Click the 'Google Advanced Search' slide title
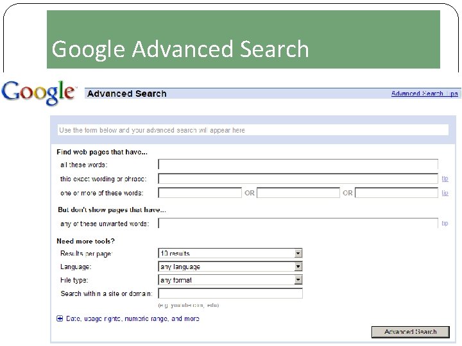Image resolution: width=462 pixels, height=346 pixels. (180, 49)
